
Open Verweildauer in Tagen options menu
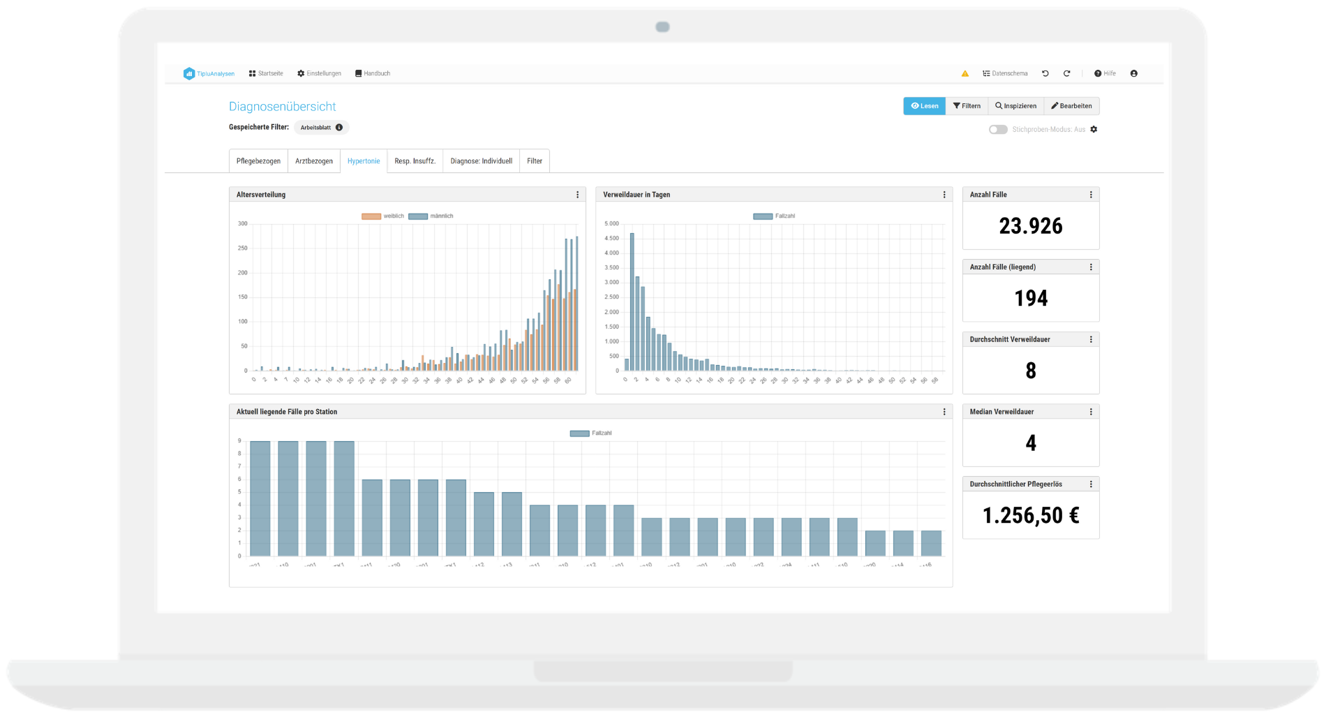[944, 195]
